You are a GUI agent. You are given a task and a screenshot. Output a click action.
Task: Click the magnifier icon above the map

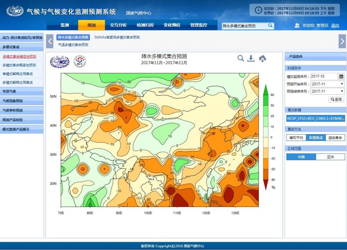240,58
